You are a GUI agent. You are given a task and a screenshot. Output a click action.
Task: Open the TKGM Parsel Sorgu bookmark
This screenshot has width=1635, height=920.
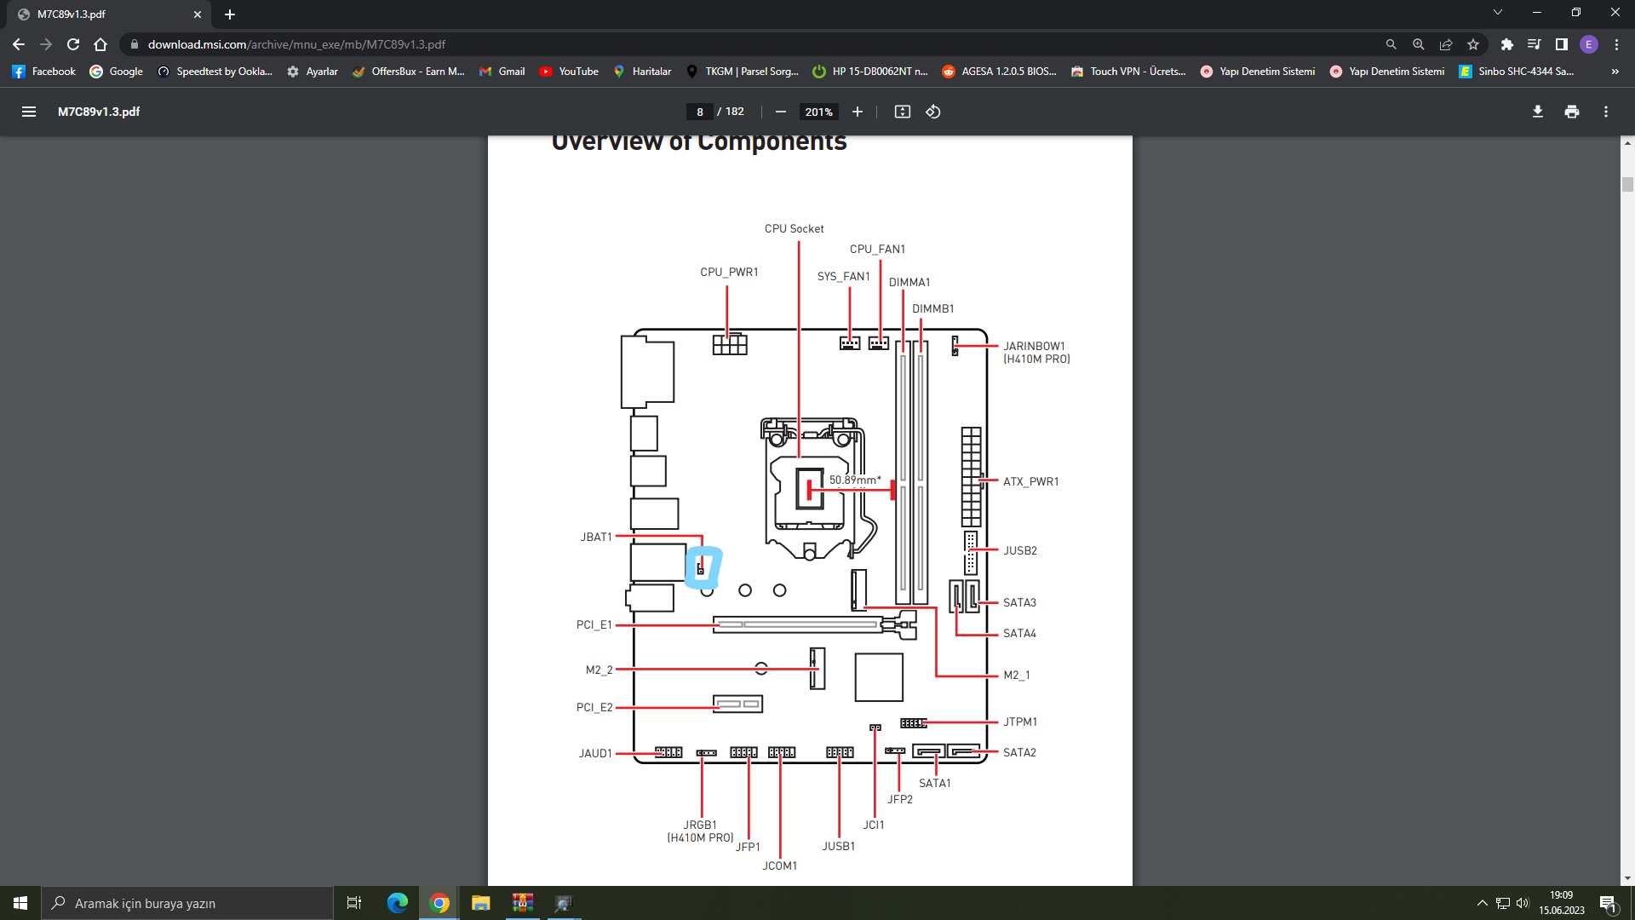click(742, 72)
